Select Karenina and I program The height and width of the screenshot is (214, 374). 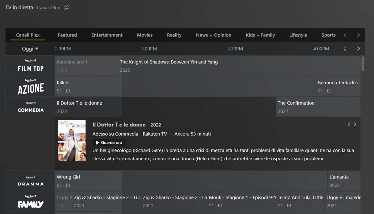tap(86, 66)
